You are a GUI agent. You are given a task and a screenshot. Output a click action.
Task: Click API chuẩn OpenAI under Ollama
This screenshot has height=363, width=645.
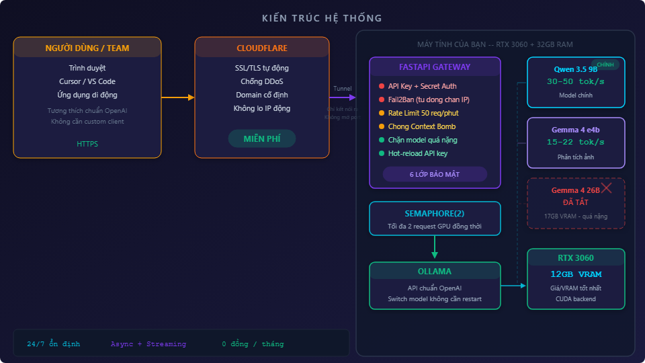[x=435, y=288]
